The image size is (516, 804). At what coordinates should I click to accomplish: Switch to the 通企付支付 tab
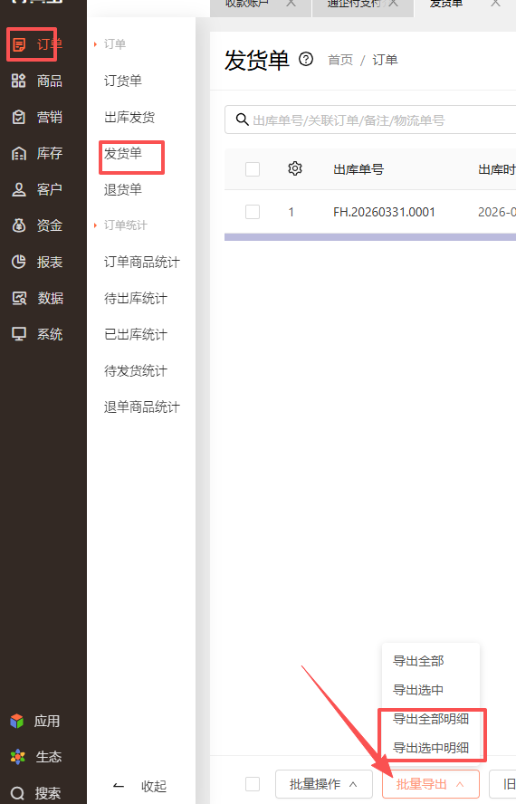[357, 3]
